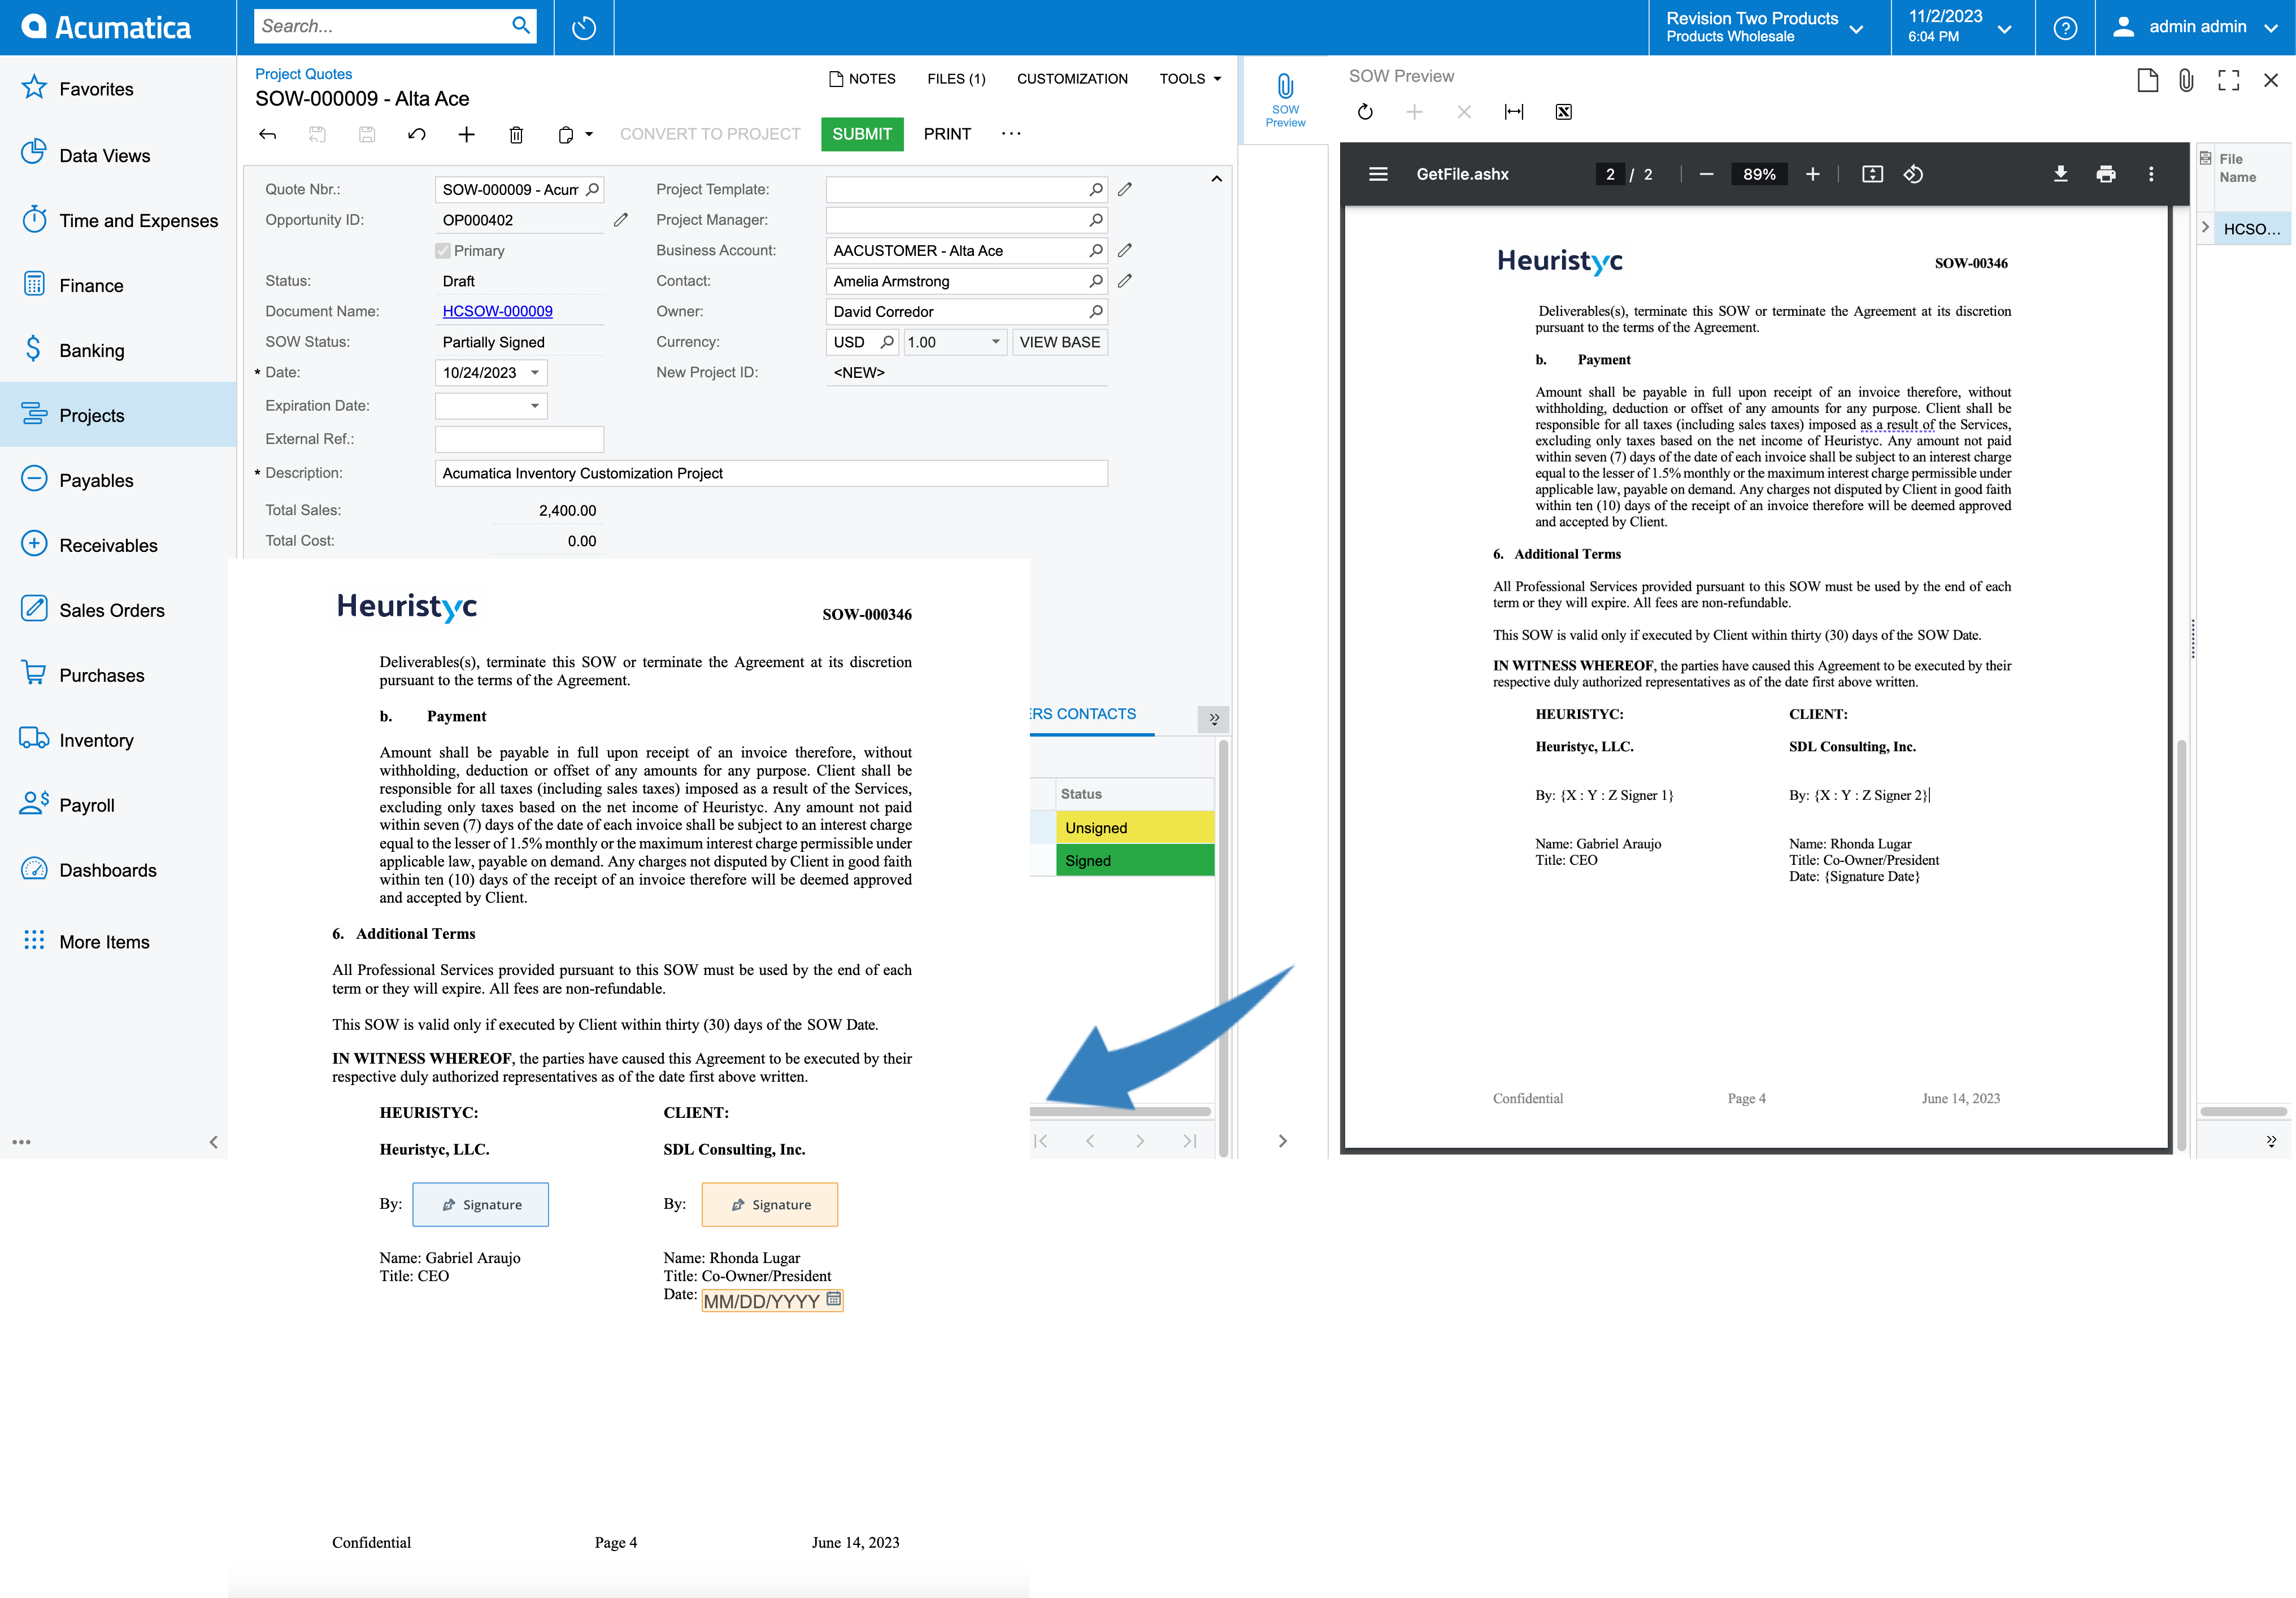Open the CUSTOMIZATION menu
The image size is (2296, 1598).
(x=1072, y=78)
